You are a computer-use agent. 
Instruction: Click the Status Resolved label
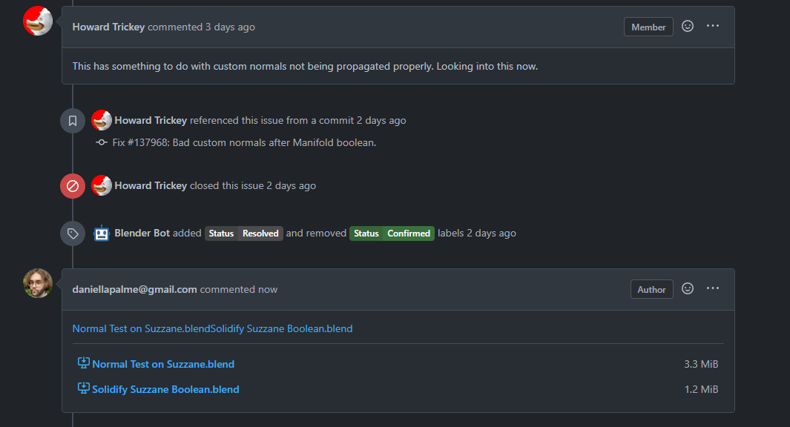(244, 234)
